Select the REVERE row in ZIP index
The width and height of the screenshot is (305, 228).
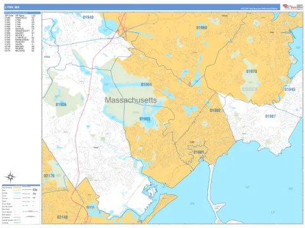[x=20, y=49]
